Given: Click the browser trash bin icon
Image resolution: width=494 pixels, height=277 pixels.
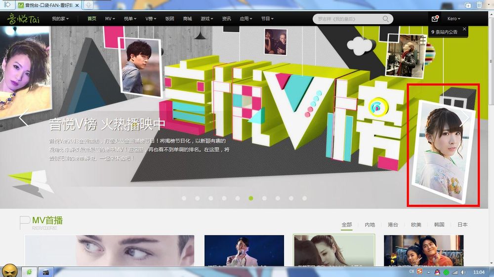Looking at the screenshot, I should [x=479, y=5].
